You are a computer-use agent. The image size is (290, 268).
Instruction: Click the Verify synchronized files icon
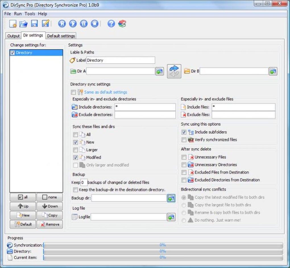coord(191,140)
